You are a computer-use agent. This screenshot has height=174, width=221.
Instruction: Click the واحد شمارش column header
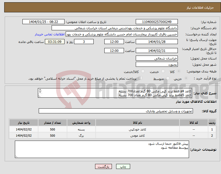81,123
